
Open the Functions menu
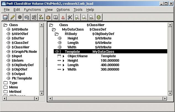point(32,10)
